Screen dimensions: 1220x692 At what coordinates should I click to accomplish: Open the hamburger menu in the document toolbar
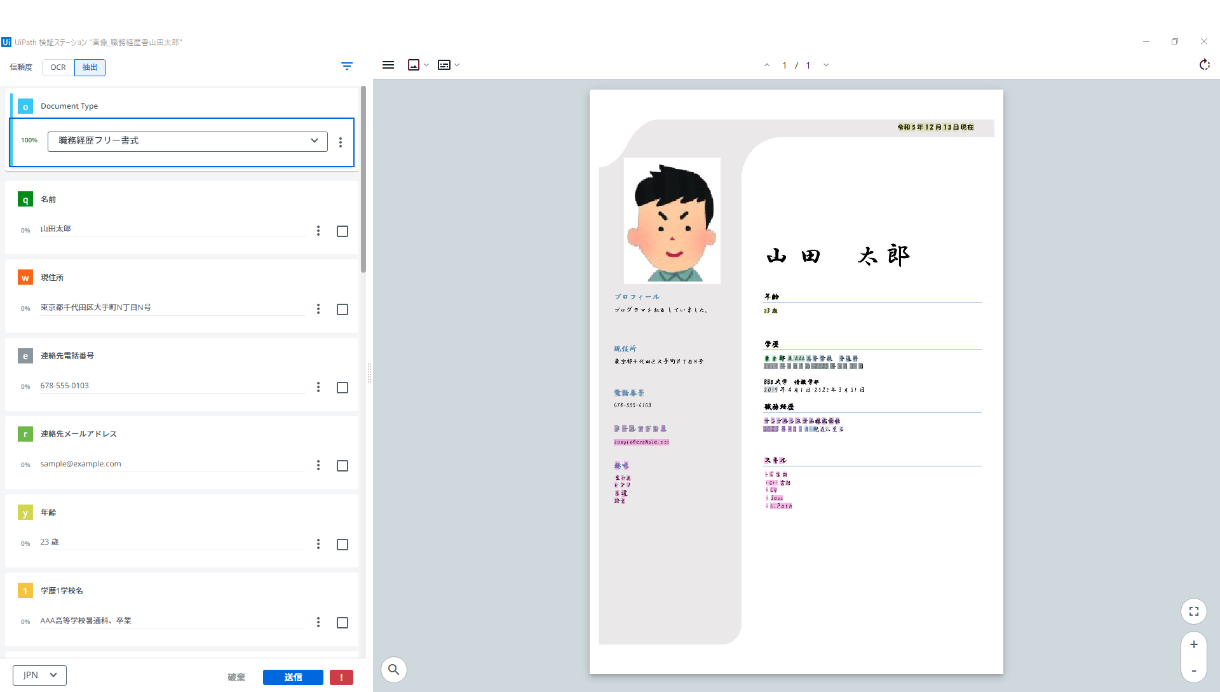tap(388, 65)
